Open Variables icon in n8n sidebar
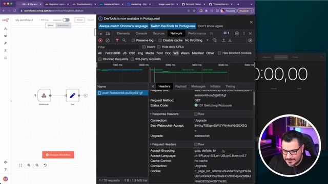This screenshot has height=184, width=328. pyautogui.click(x=6, y=50)
